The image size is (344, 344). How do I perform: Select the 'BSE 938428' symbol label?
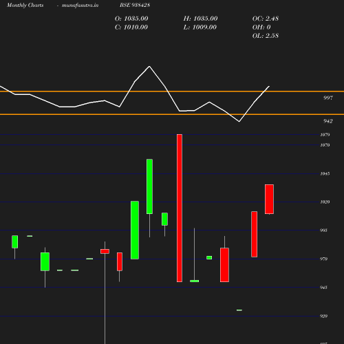click(x=135, y=5)
